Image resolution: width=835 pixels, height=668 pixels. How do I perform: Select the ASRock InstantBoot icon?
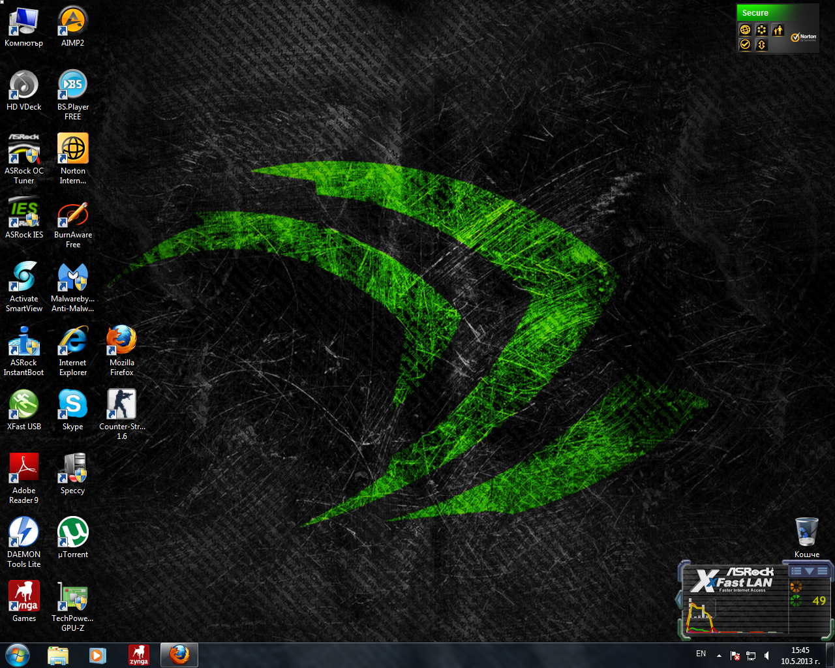point(23,351)
